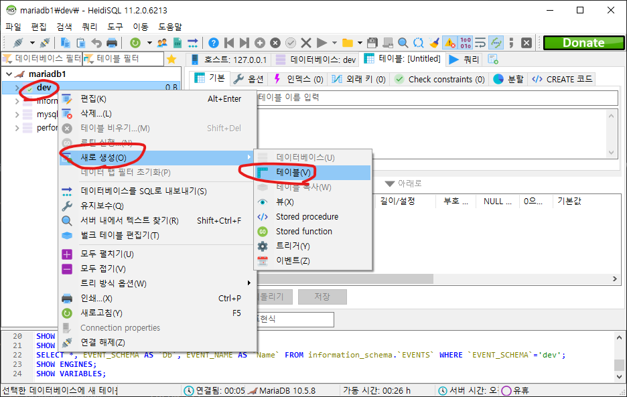Open the 쿼리 menu
The height and width of the screenshot is (397, 627).
[90, 27]
